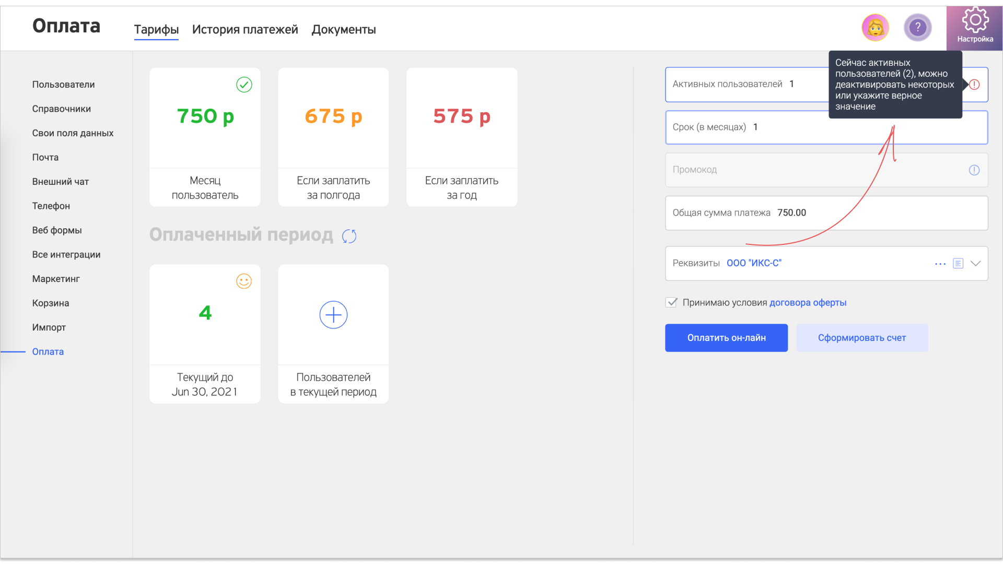Click red warning icon in Активных пользователей field
This screenshot has width=1003, height=564.
(975, 85)
